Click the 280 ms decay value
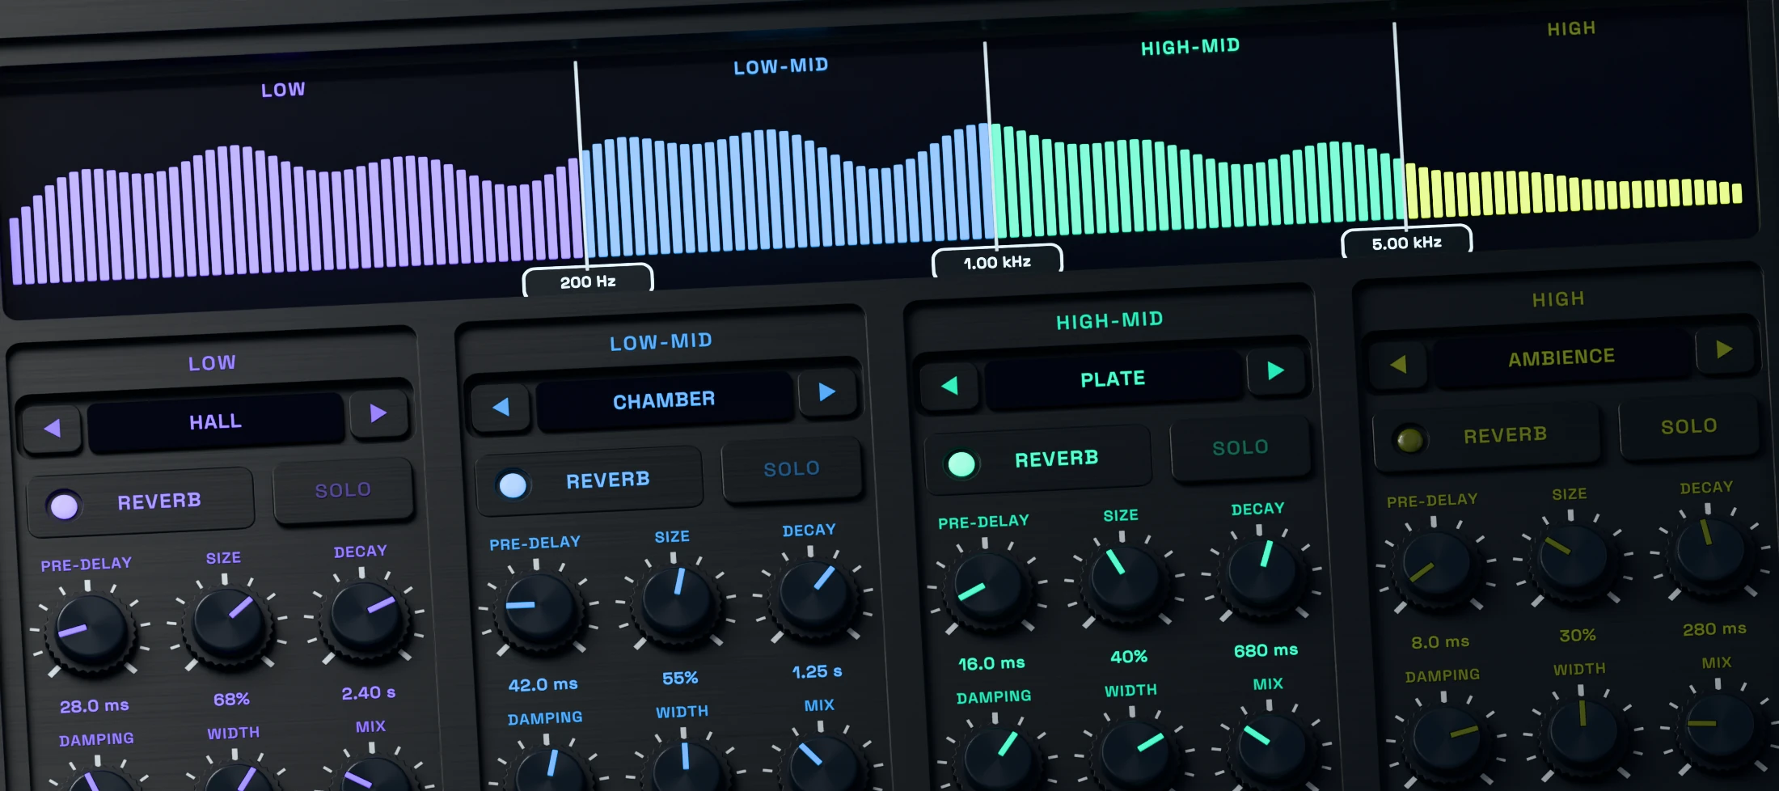 click(x=1714, y=628)
